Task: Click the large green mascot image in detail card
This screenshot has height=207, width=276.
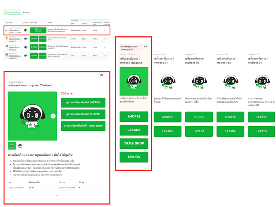Action: point(32,116)
